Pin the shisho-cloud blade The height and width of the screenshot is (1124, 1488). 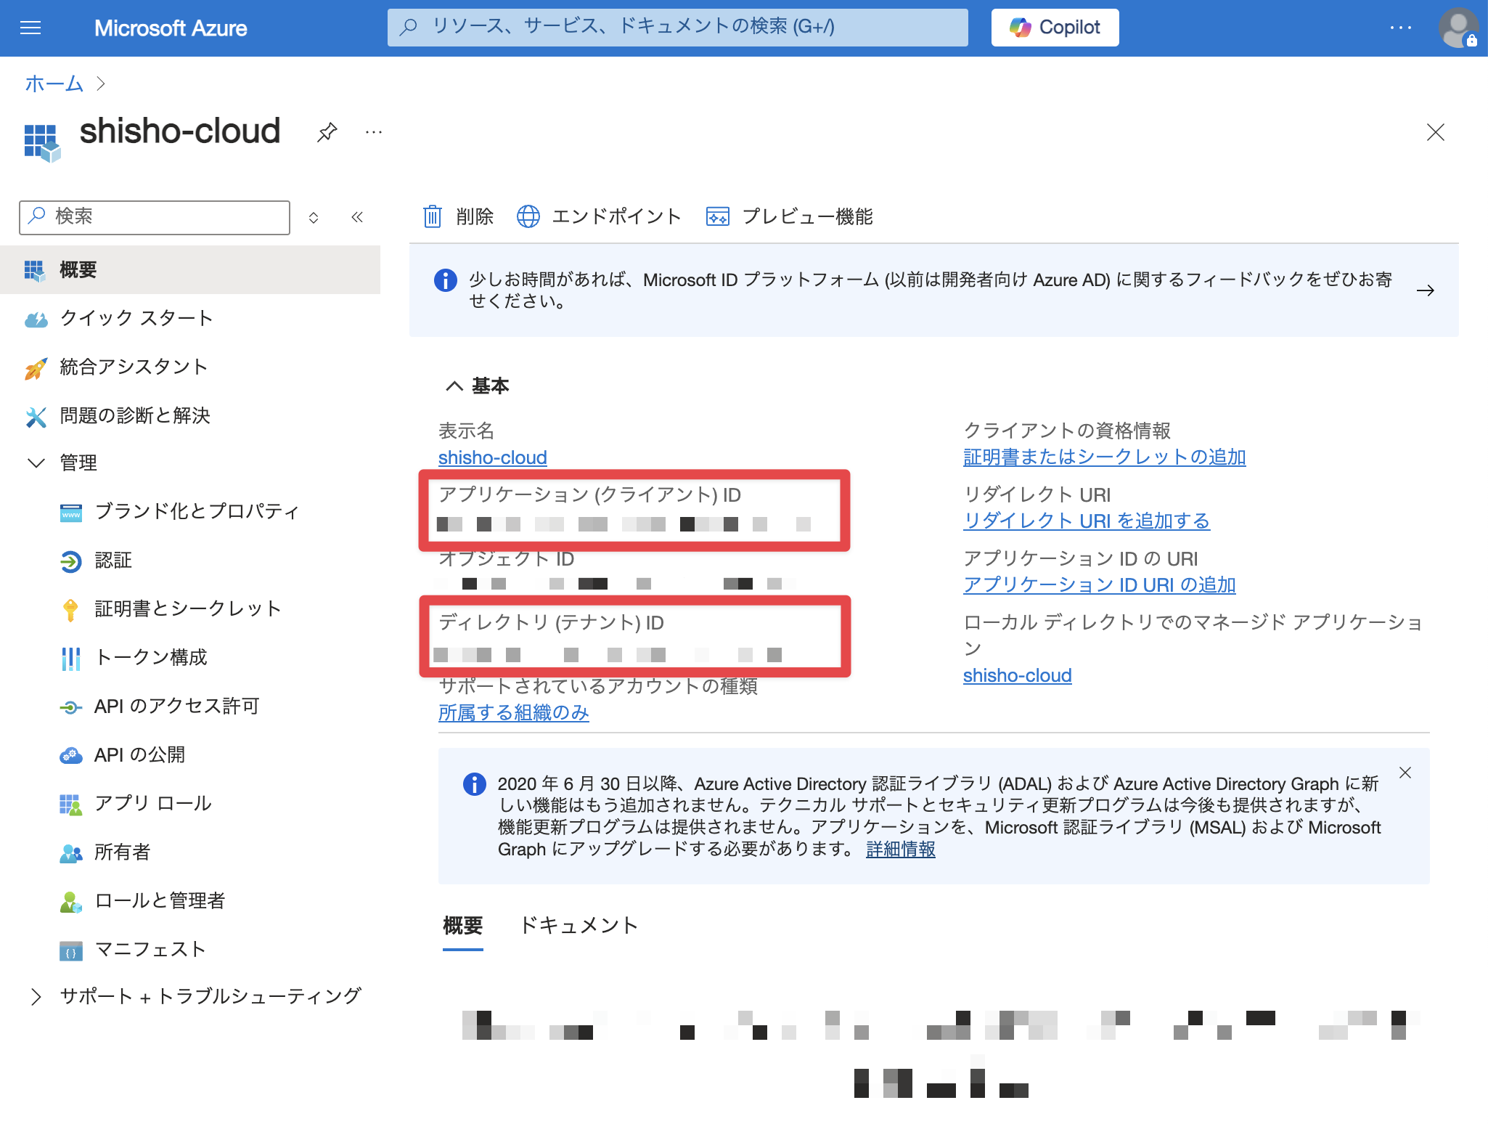327,132
